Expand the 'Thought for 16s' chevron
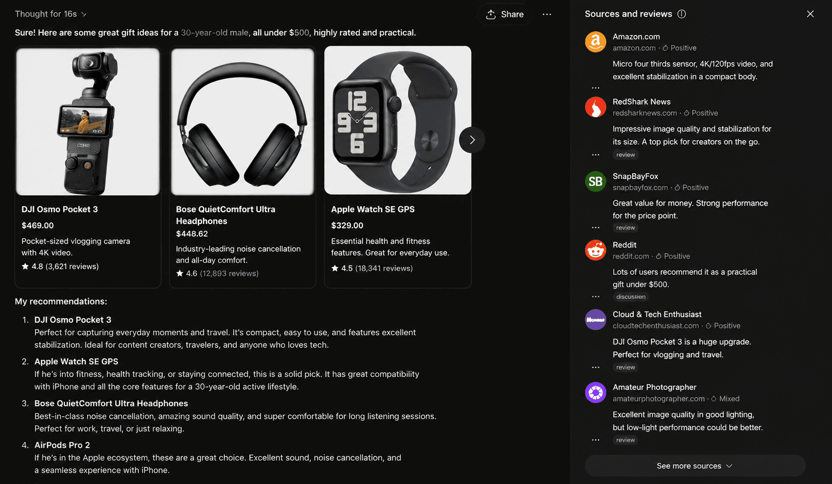The height and width of the screenshot is (484, 832). click(x=84, y=14)
